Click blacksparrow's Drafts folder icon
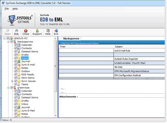Image resolution: width=167 pixels, height=123 pixels. click(19, 55)
